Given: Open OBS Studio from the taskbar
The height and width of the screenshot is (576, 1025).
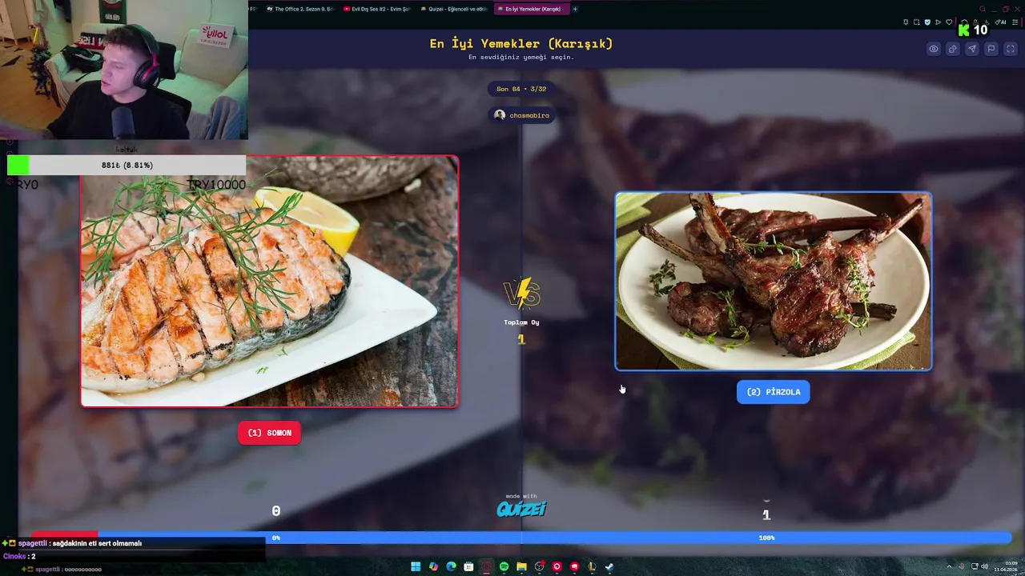Looking at the screenshot, I should pyautogui.click(x=539, y=566).
